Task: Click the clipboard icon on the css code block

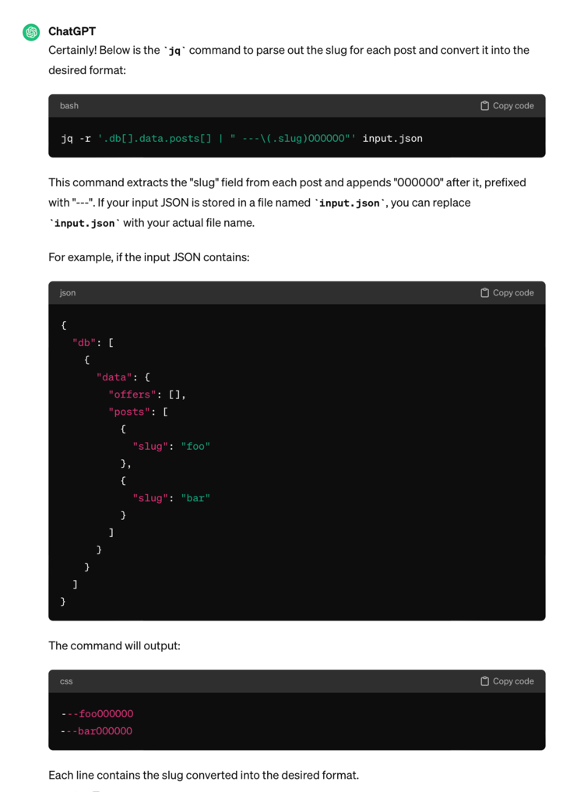Action: click(x=484, y=681)
